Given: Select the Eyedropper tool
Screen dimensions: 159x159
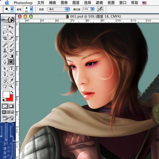Looking at the screenshot, I should click(x=11, y=81).
